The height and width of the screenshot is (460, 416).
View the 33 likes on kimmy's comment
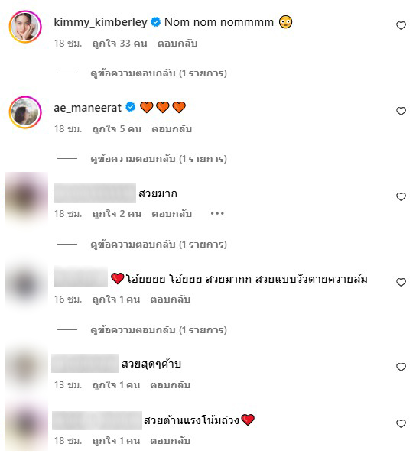click(x=119, y=44)
